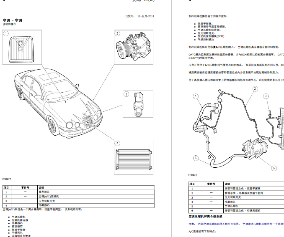Click the condenser core image numbered 4
Image resolution: width=284 pixels, height=237 pixels.
(x=134, y=157)
